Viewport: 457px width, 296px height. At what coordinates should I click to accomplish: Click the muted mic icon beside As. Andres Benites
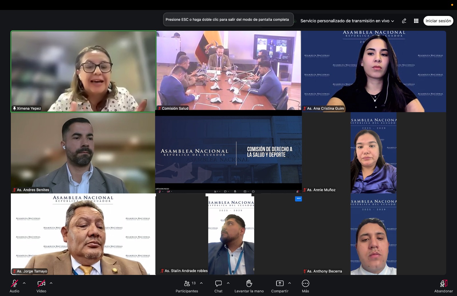click(15, 190)
